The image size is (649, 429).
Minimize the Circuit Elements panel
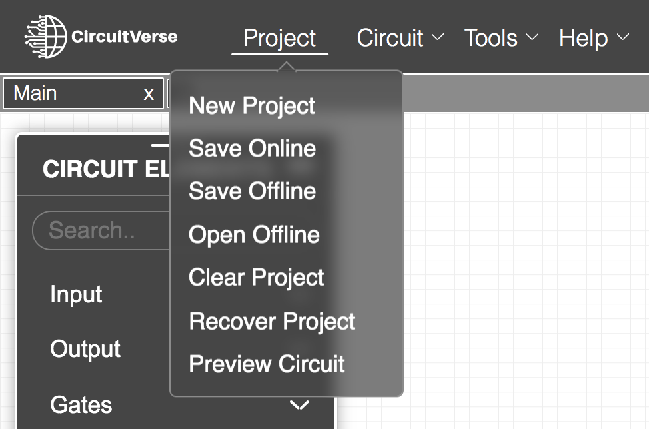(x=161, y=144)
